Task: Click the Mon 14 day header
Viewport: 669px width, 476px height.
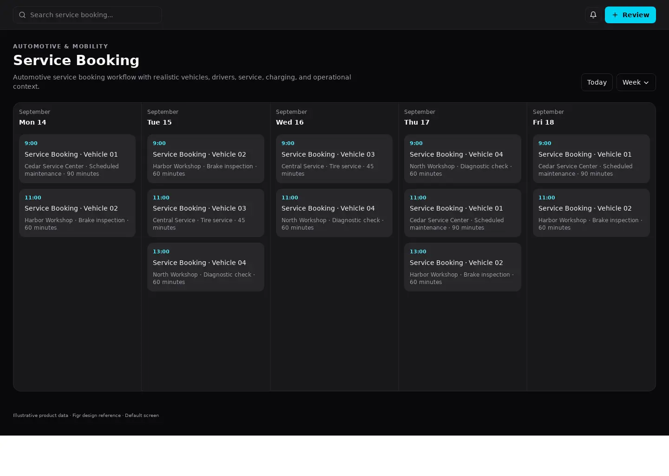Action: coord(33,122)
